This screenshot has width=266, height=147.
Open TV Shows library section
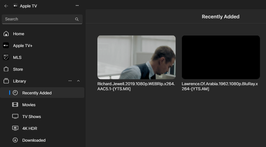tap(31, 117)
